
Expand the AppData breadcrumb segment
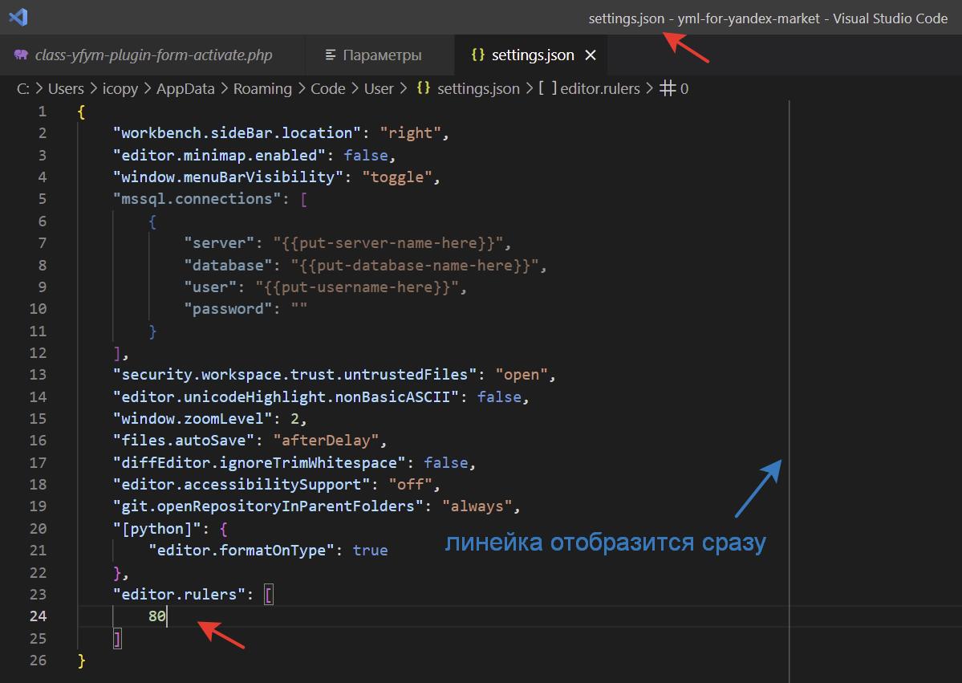click(185, 89)
